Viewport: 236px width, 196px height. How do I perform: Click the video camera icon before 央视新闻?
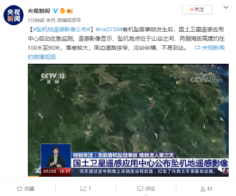click(197, 48)
